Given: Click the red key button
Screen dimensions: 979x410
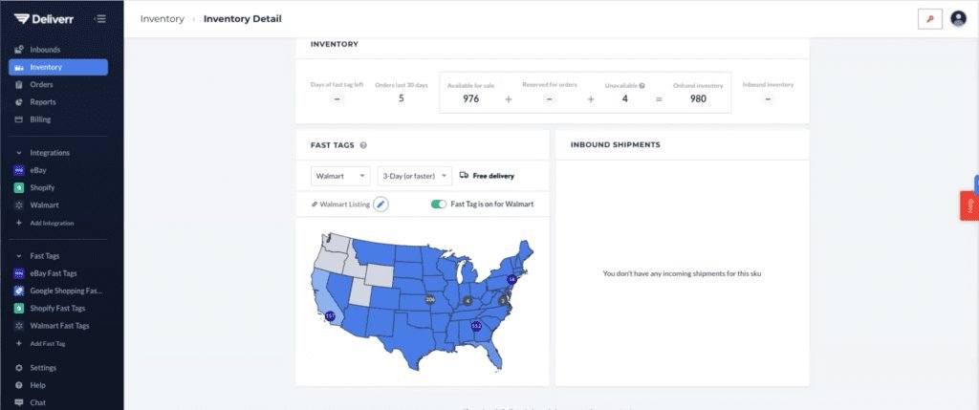Looking at the screenshot, I should point(929,19).
